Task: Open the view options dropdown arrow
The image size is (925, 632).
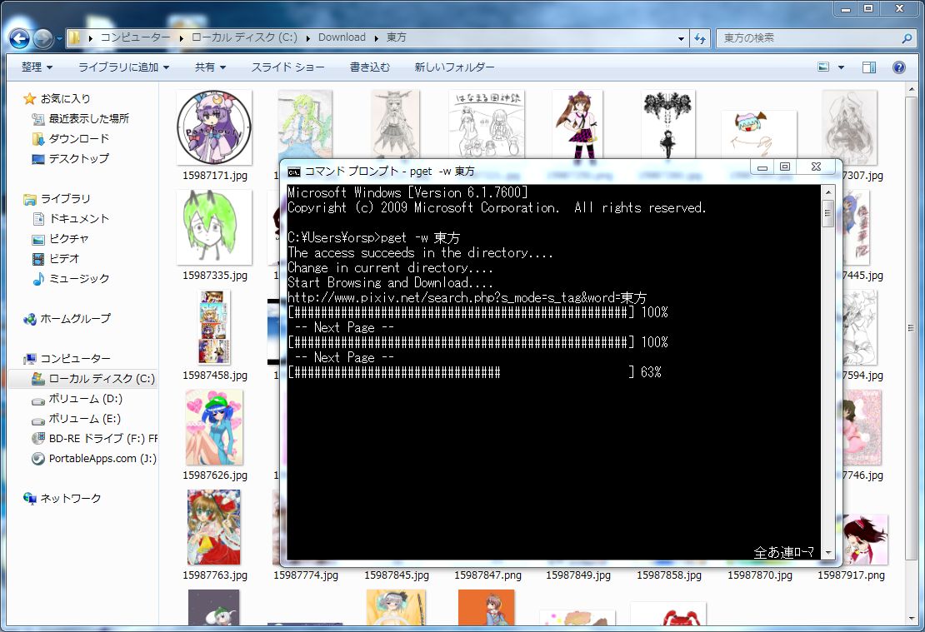Action: tap(841, 67)
